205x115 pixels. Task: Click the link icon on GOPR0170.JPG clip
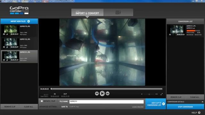tap(7, 34)
